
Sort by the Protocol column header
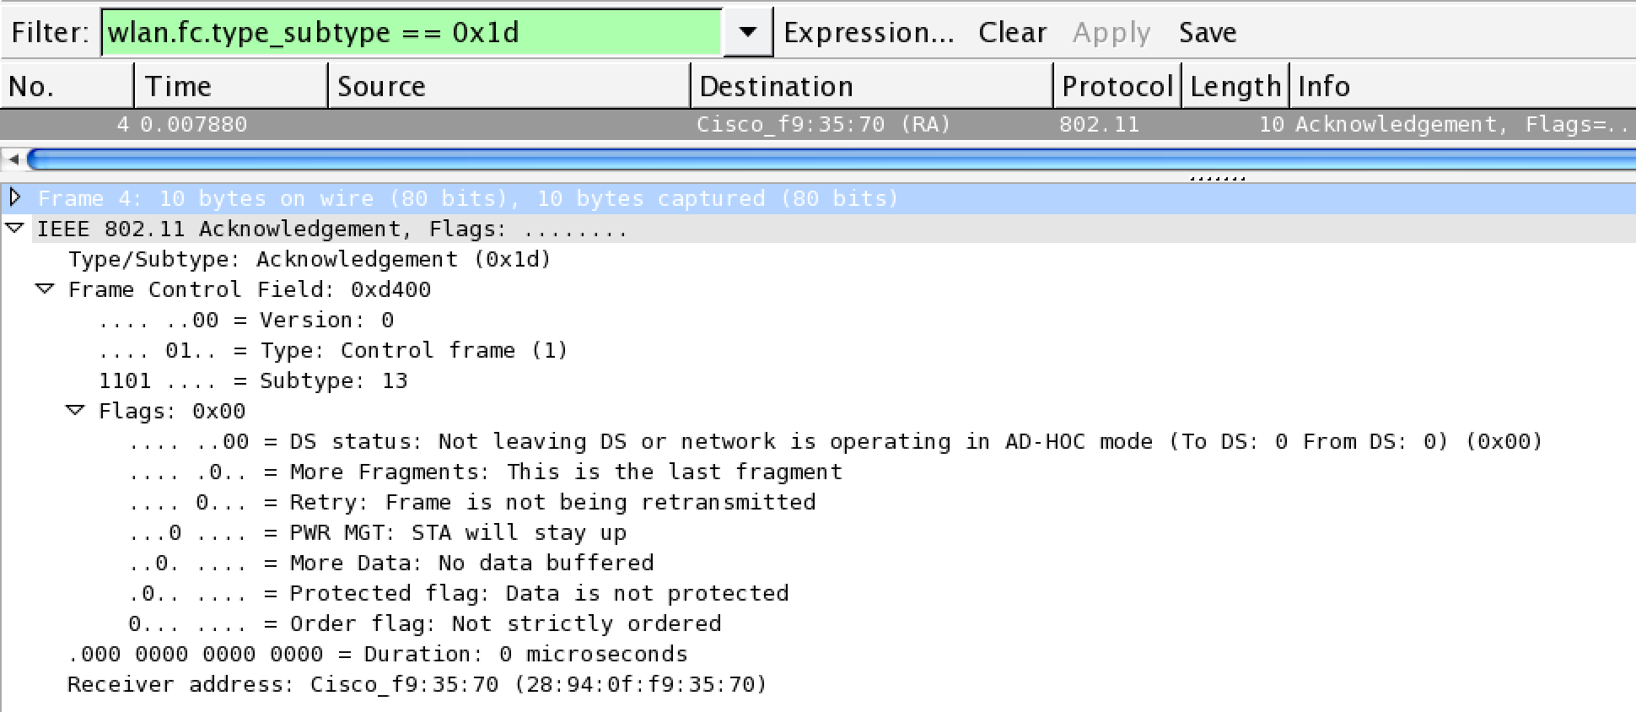(1117, 86)
